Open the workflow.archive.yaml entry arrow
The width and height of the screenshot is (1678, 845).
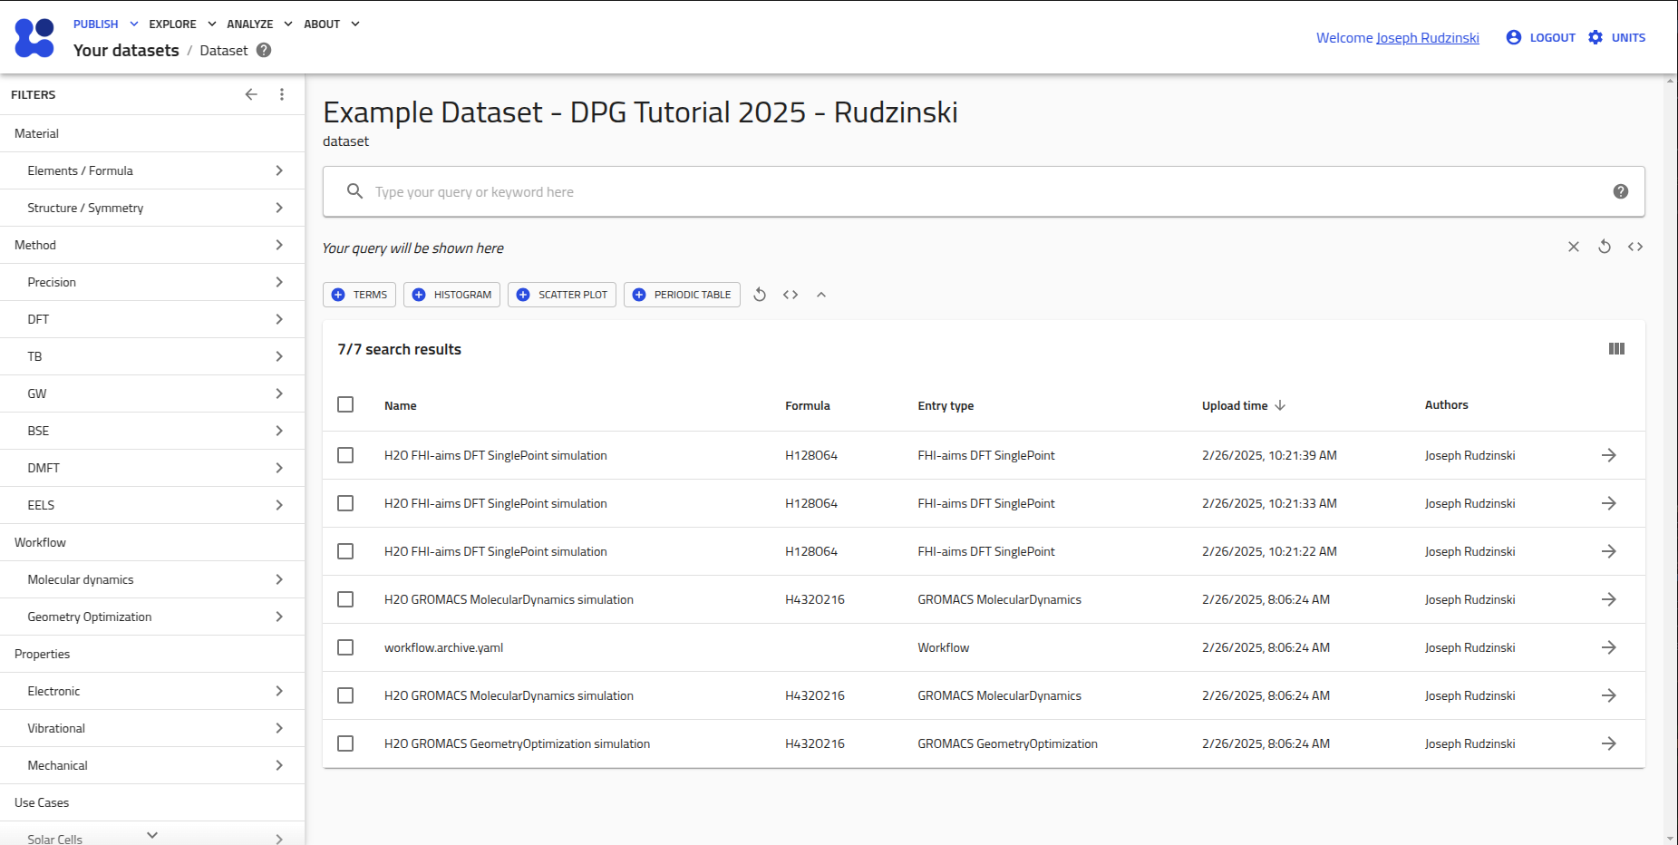(1608, 647)
